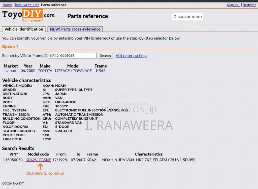Switch to the Parts cross-reference tab
Screen dimensions: 258x189
pos(75,29)
